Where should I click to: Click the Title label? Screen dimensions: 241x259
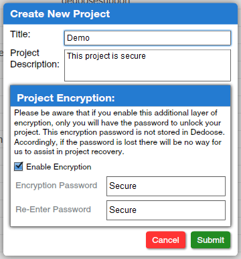point(20,34)
